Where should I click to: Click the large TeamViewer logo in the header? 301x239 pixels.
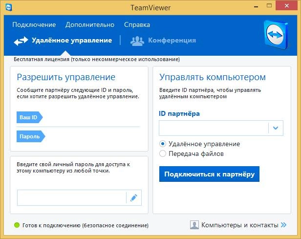coord(276,35)
